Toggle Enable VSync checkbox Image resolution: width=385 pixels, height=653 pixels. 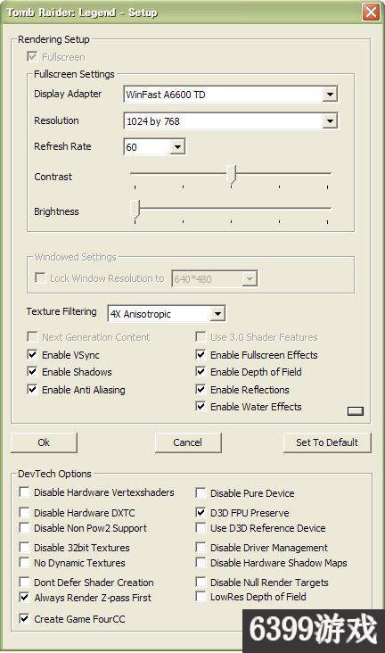32,354
